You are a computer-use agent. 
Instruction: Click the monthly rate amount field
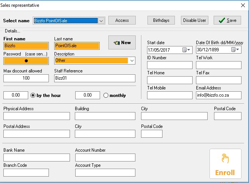[x=88, y=95]
